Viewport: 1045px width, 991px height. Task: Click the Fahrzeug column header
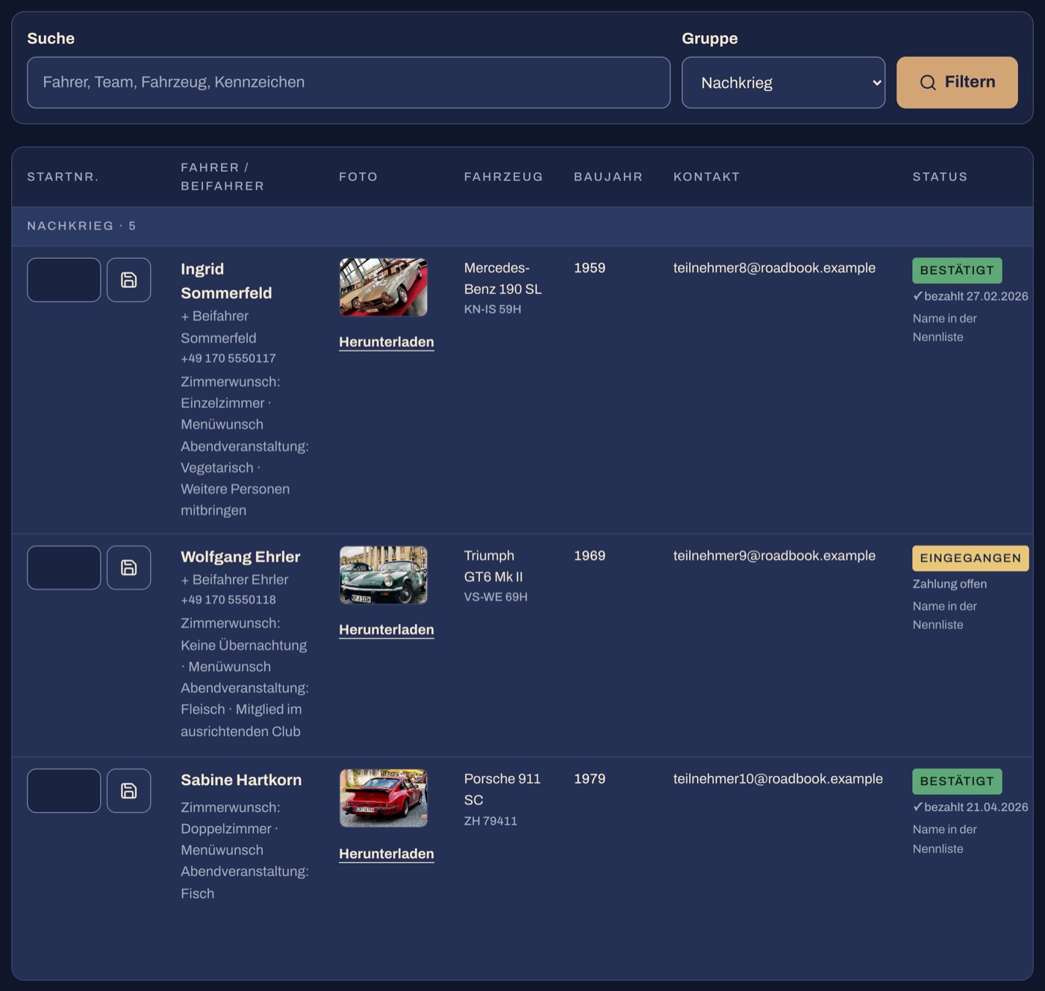point(504,177)
